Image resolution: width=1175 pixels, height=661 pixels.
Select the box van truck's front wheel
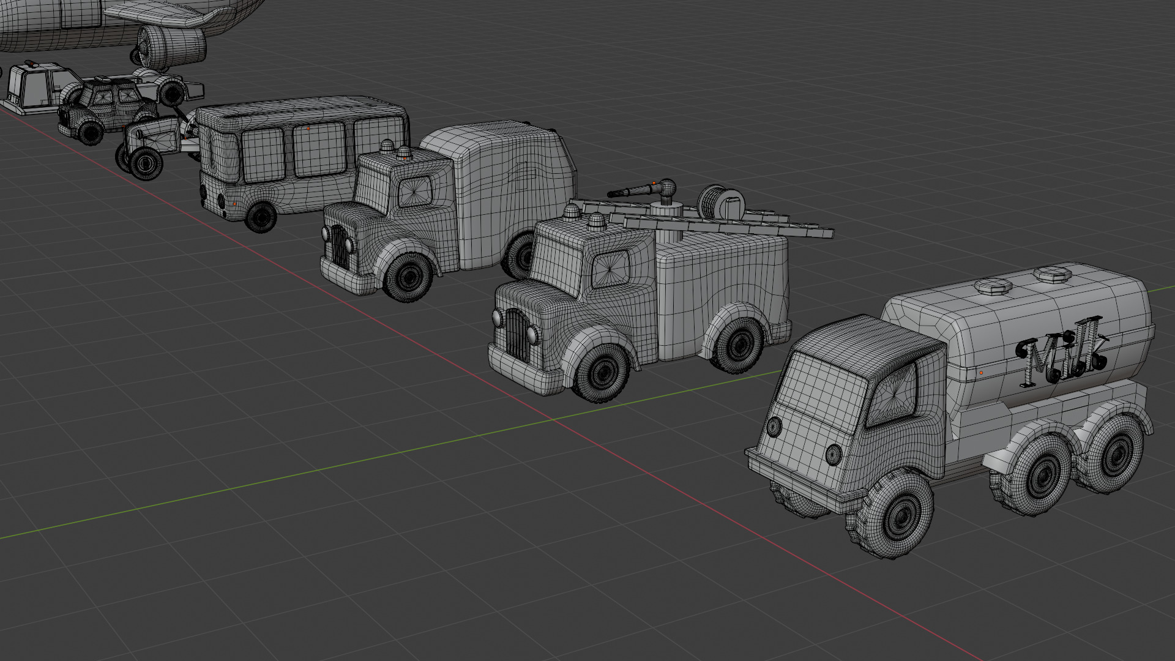pos(408,277)
